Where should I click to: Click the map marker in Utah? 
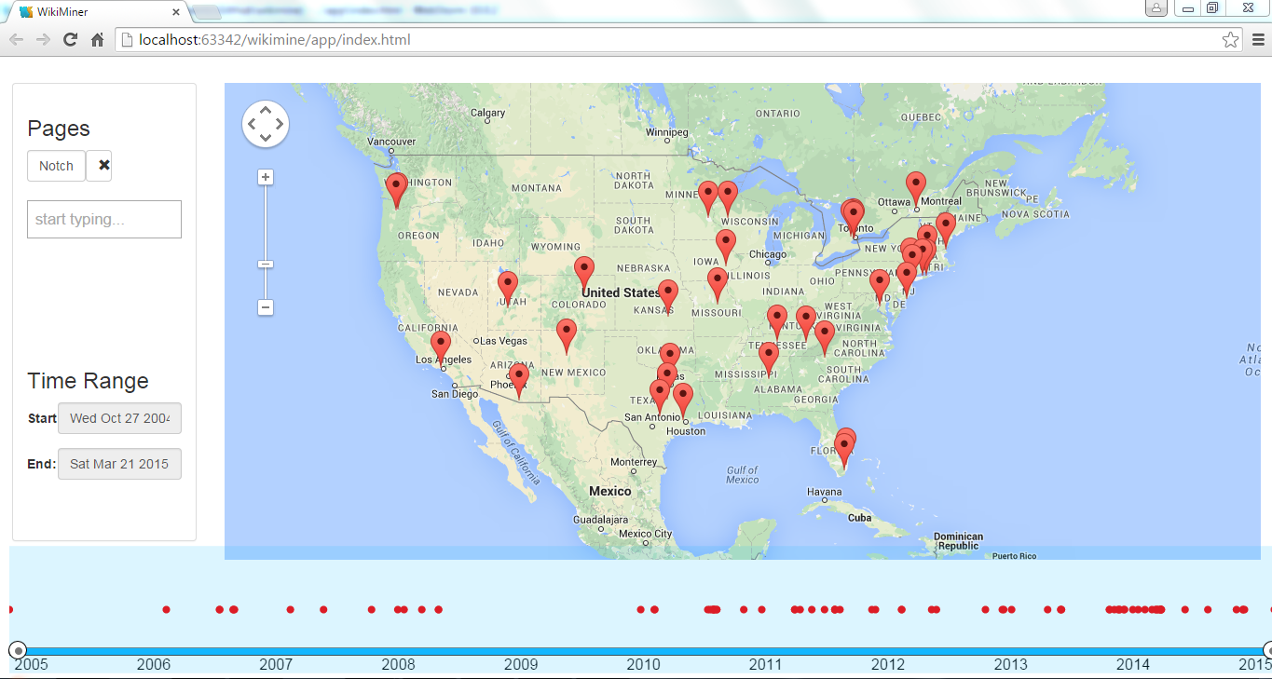pos(508,290)
